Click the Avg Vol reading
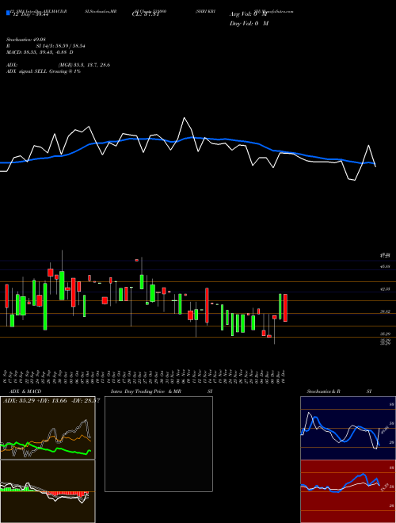 pos(249,14)
